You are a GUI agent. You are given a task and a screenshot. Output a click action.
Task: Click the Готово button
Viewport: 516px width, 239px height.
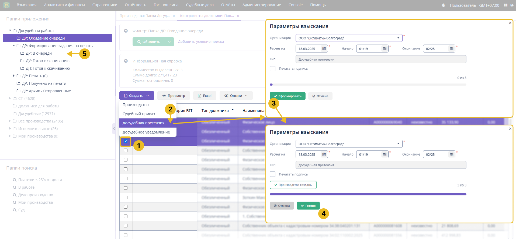tap(308, 206)
